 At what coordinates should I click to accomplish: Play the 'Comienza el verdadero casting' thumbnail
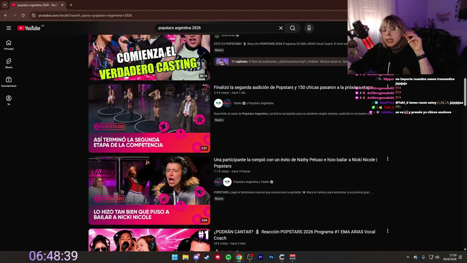149,58
